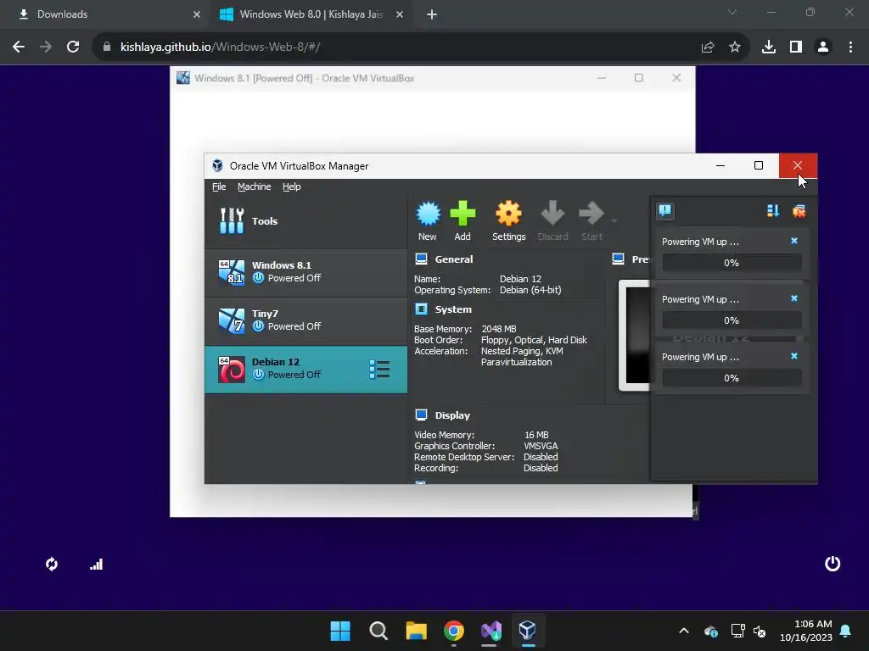Clear all notifications with delete icon

coord(799,210)
